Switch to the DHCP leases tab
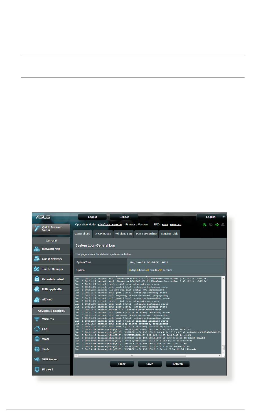This screenshot has width=268, height=419. pos(103,234)
